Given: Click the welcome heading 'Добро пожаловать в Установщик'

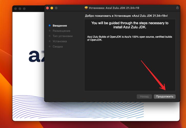Looking at the screenshot, I should point(126,16).
